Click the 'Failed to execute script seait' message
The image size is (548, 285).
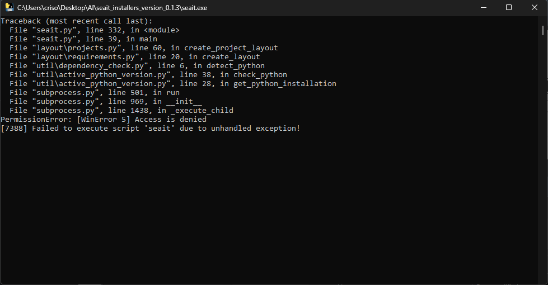[x=150, y=129]
